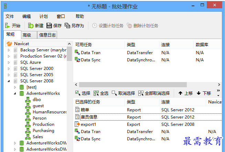Click the Person schema icon

[28, 118]
